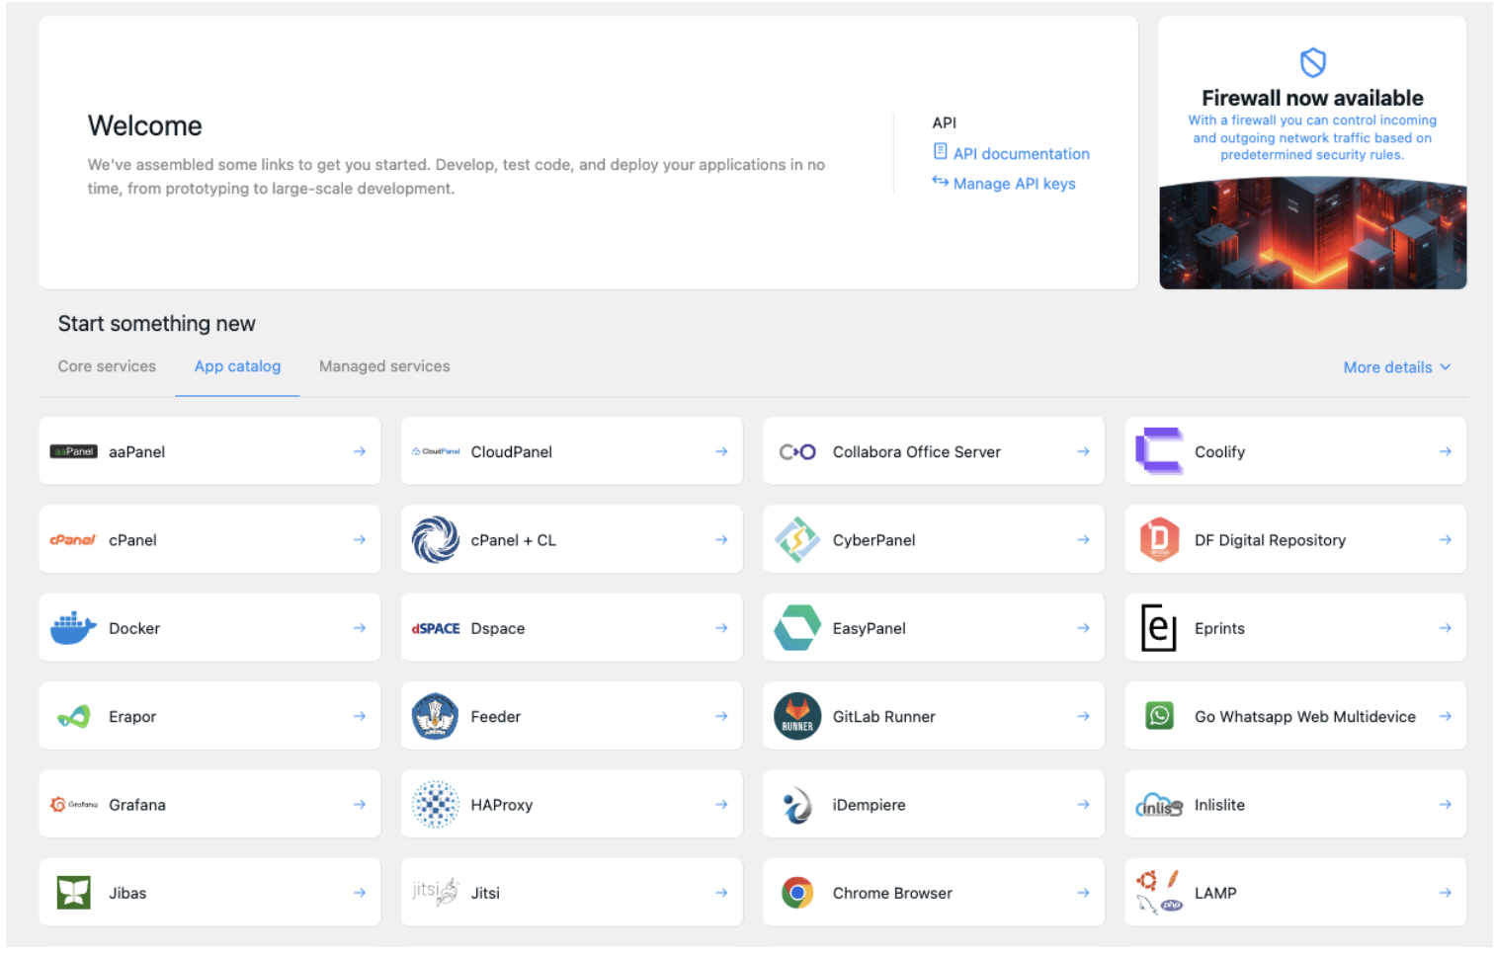Click the GitLab Runner fox icon
The height and width of the screenshot is (954, 1494).
(797, 716)
